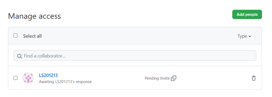The width and height of the screenshot is (272, 97).
Task: Copy the pending invite link icon
Action: point(174,78)
